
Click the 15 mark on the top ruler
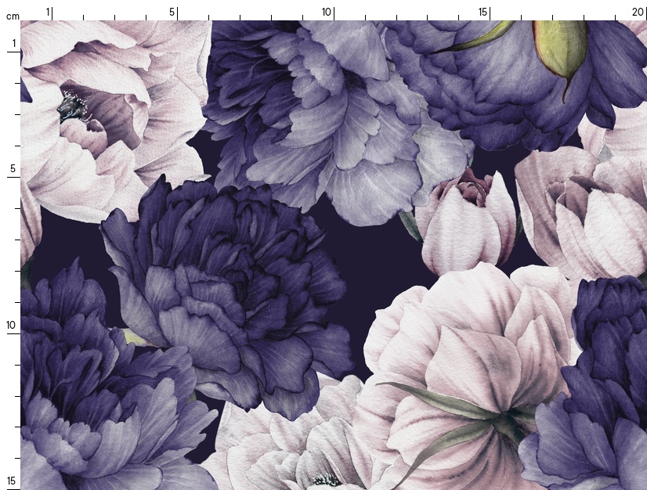pyautogui.click(x=483, y=12)
